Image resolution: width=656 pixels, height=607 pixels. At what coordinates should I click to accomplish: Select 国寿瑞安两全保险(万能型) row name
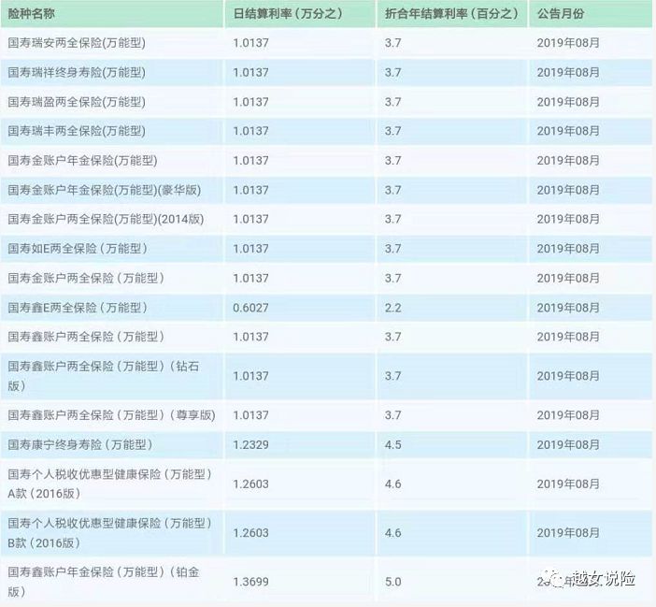click(x=77, y=43)
